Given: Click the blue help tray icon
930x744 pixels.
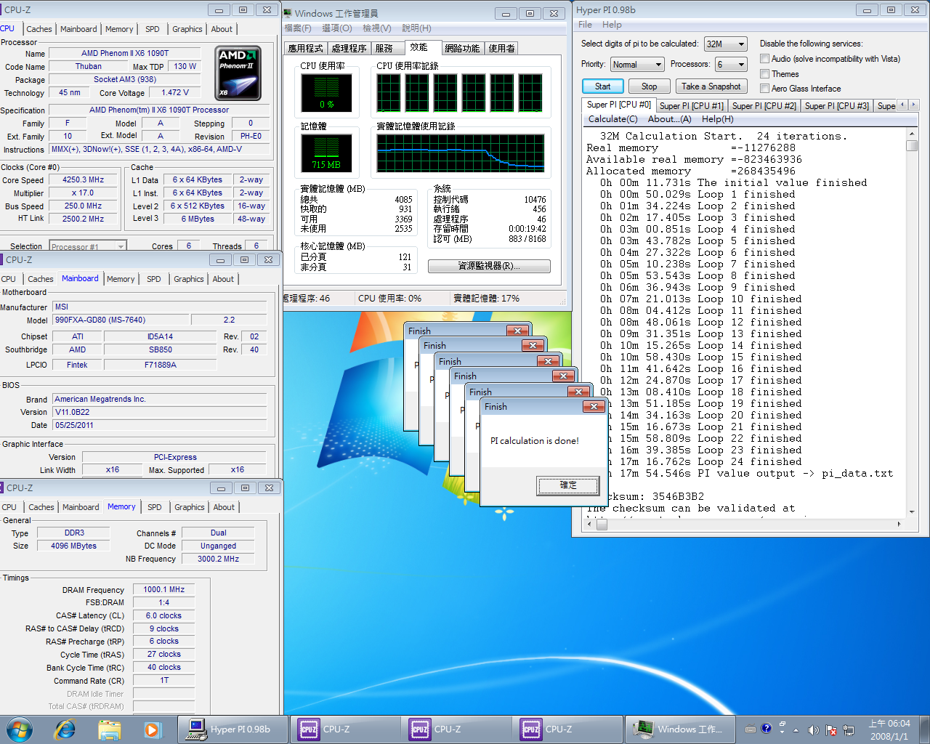Looking at the screenshot, I should (x=766, y=728).
